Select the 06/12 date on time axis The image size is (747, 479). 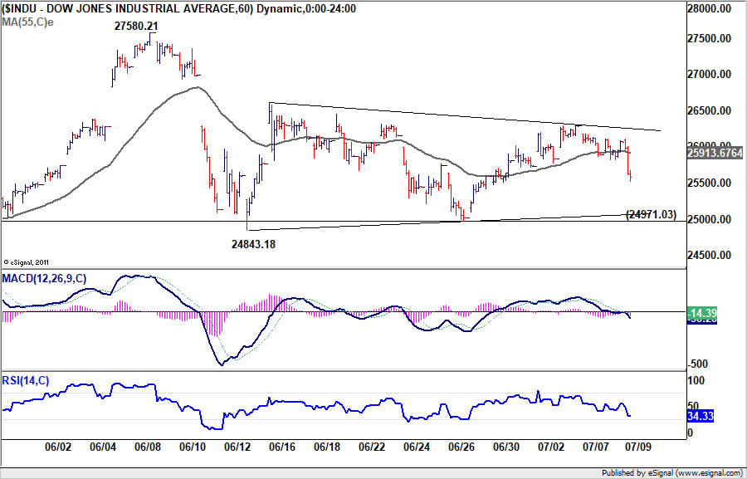tap(237, 447)
